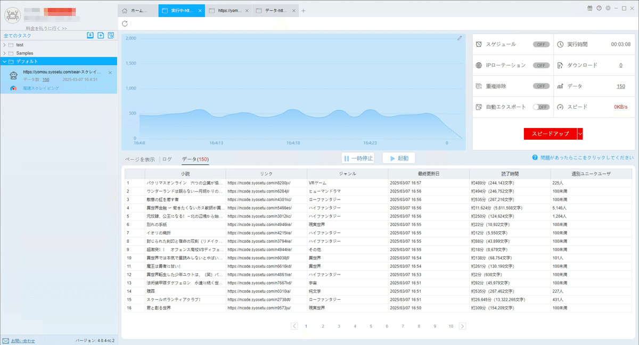Click the 読了時間 column header
The height and width of the screenshot is (345, 639).
510,174
